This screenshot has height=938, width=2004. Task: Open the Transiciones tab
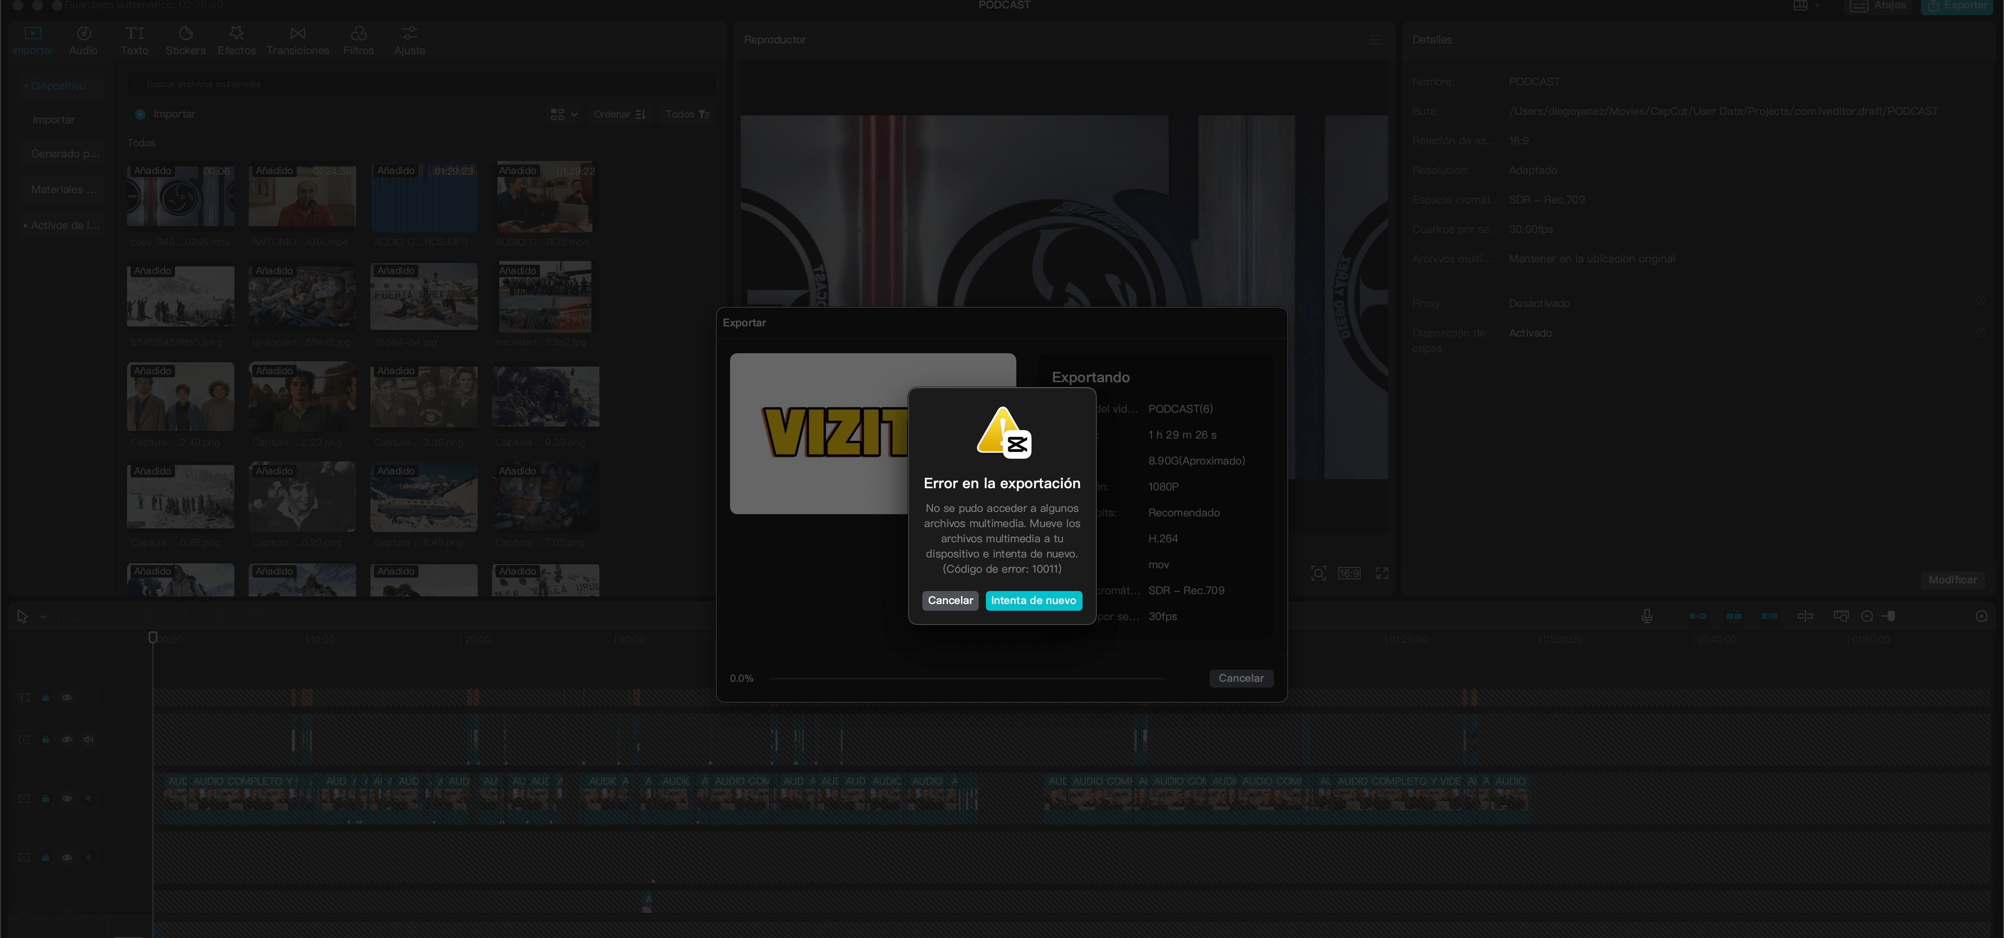(x=298, y=40)
